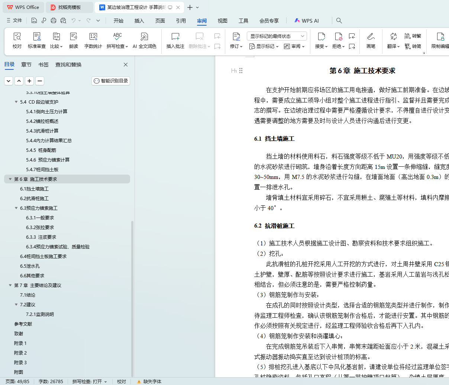Open the 文件 menu

(x=14, y=21)
